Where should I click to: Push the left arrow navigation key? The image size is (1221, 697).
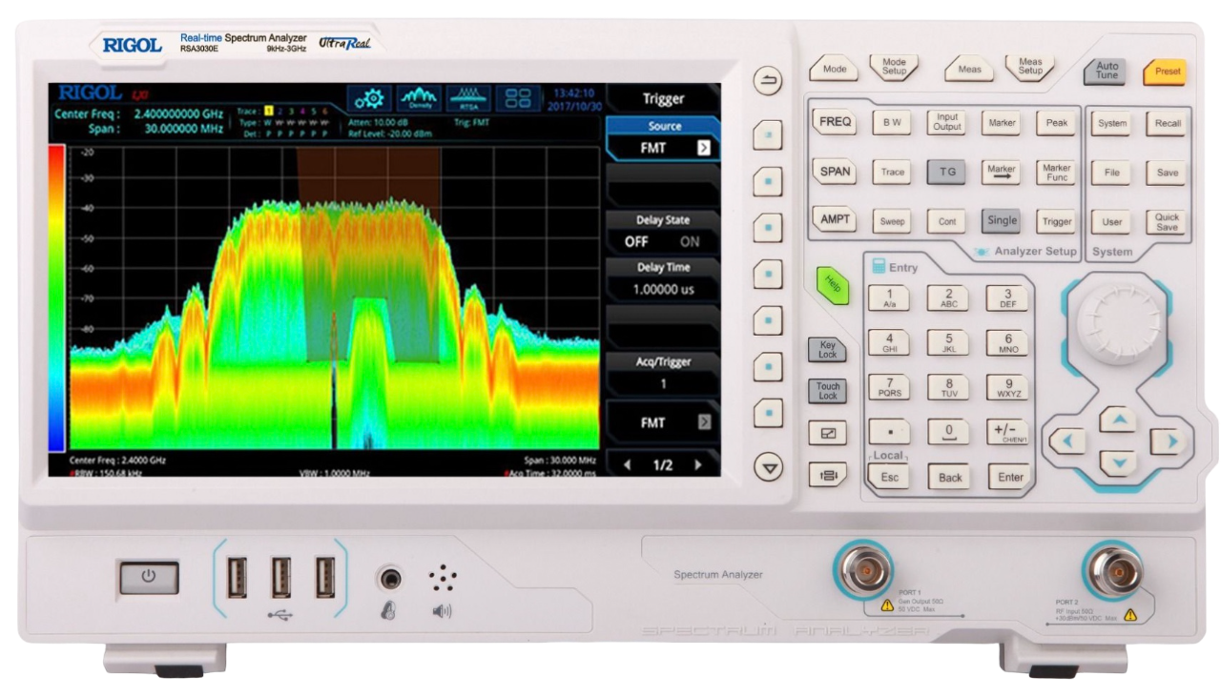[1067, 441]
